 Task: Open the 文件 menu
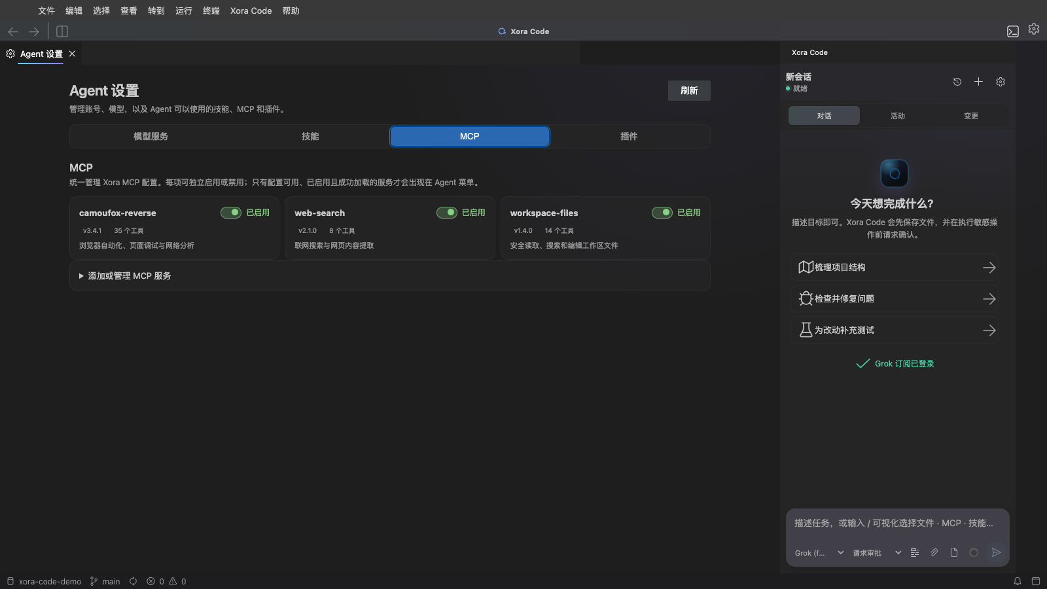click(46, 10)
